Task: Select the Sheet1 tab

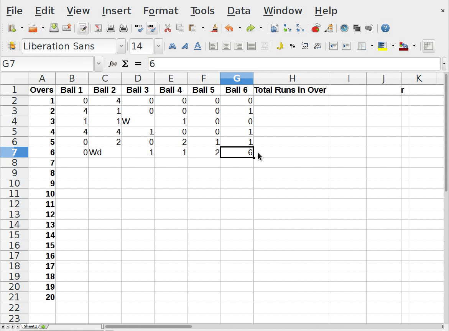Action: 30,326
